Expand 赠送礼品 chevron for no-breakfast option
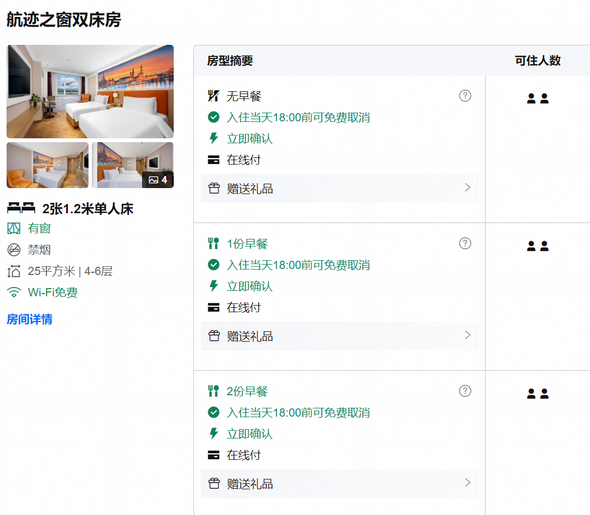 [x=467, y=188]
